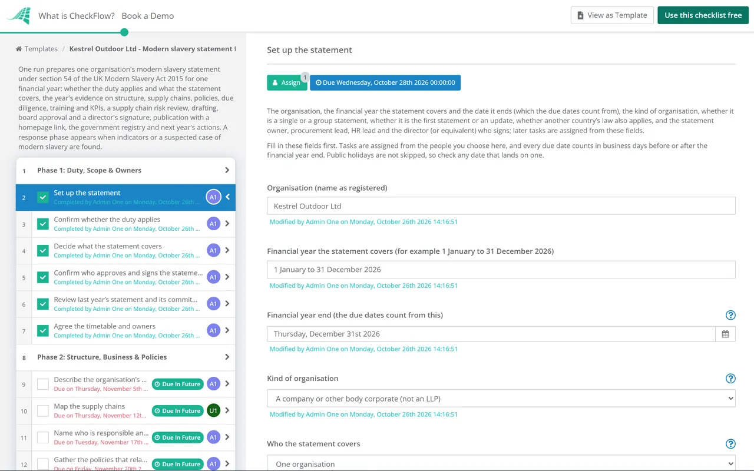
Task: Uncheck Confirm whether the duty applies checkbox
Action: (x=43, y=224)
